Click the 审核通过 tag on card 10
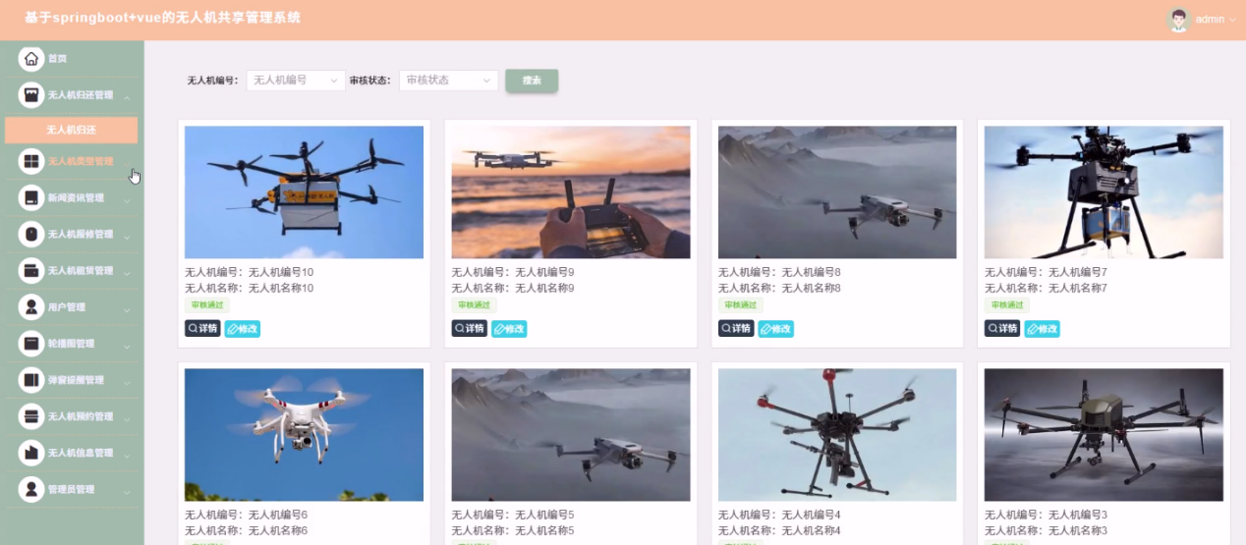Viewport: 1246px width, 545px height. pos(207,305)
